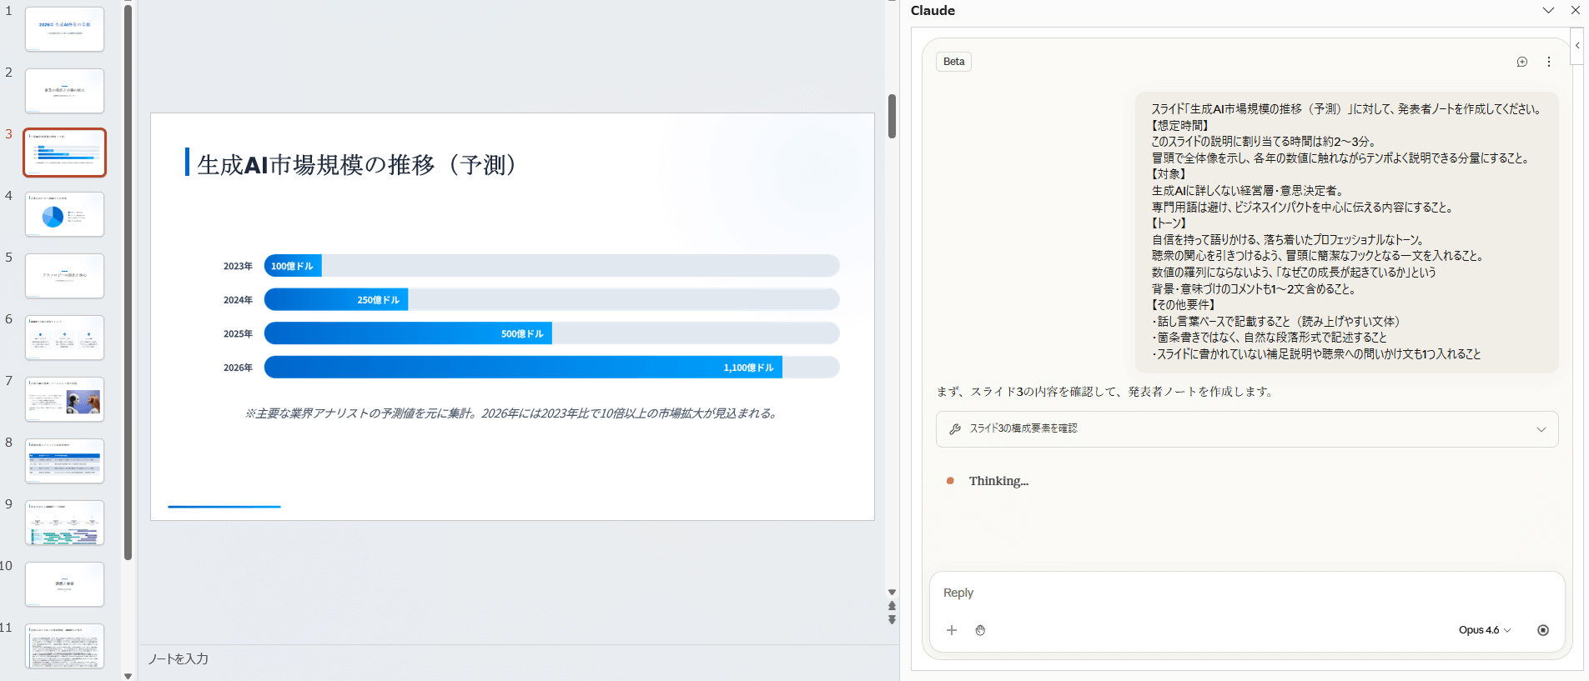
Task: Open the Opus 4.6 model selector
Action: 1484,630
